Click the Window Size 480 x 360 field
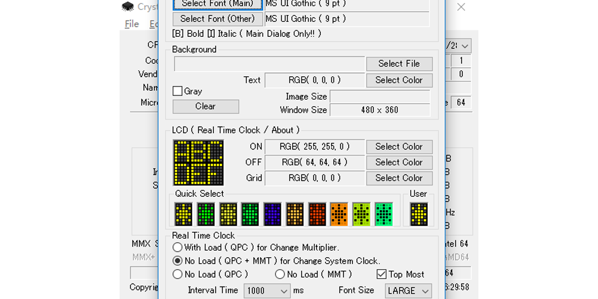This screenshot has width=598, height=299. tap(380, 110)
